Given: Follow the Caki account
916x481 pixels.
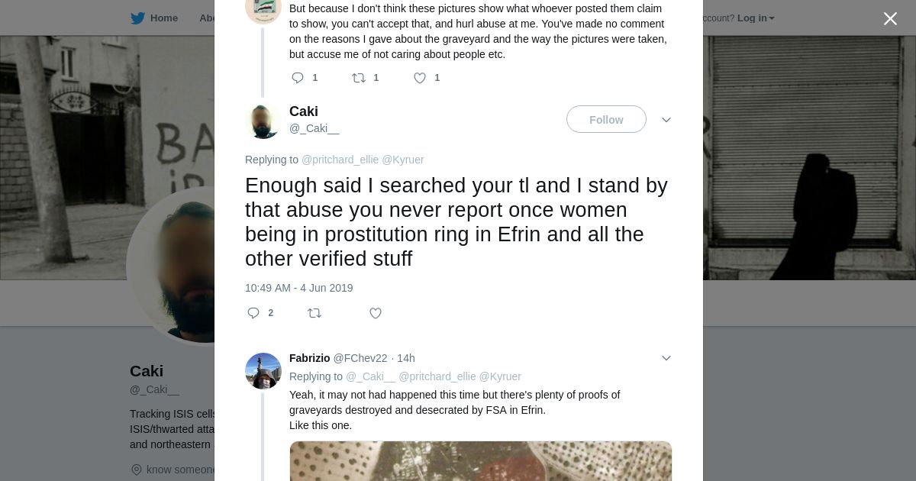Looking at the screenshot, I should tap(606, 120).
